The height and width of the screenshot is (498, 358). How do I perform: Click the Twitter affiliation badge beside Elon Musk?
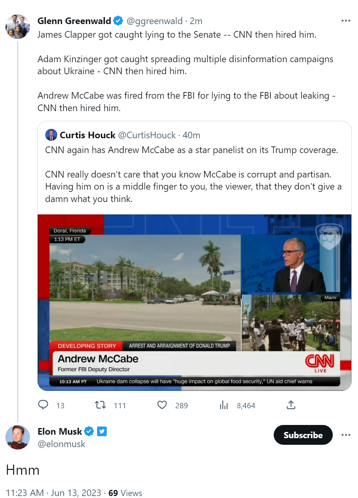tap(102, 431)
